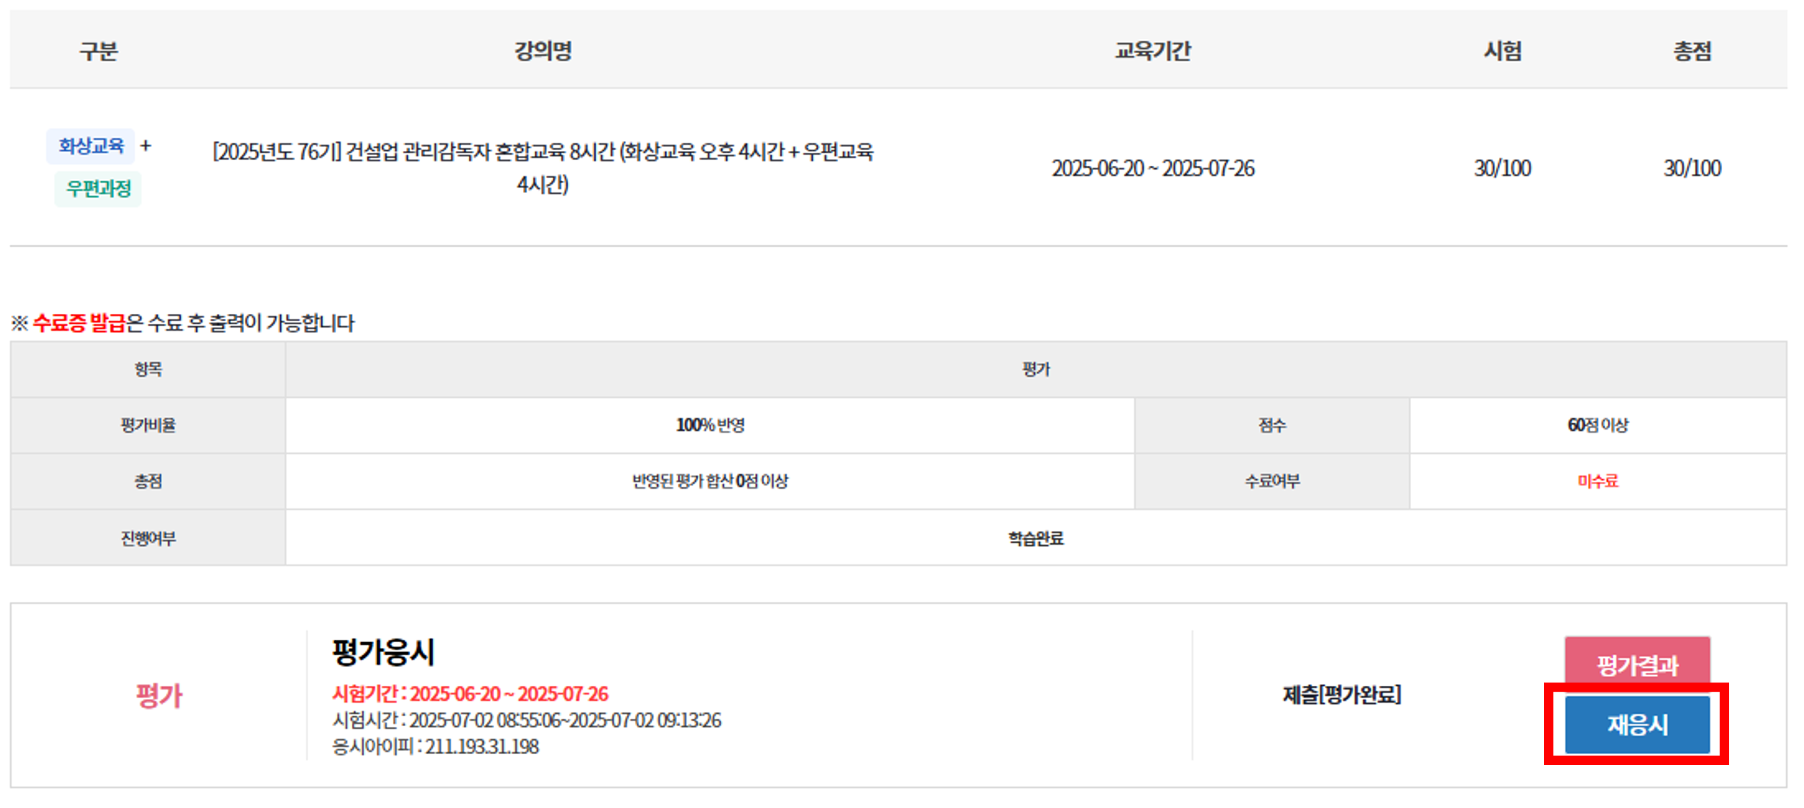
Task: Click the 학습완료 progress status cell
Action: (1036, 538)
